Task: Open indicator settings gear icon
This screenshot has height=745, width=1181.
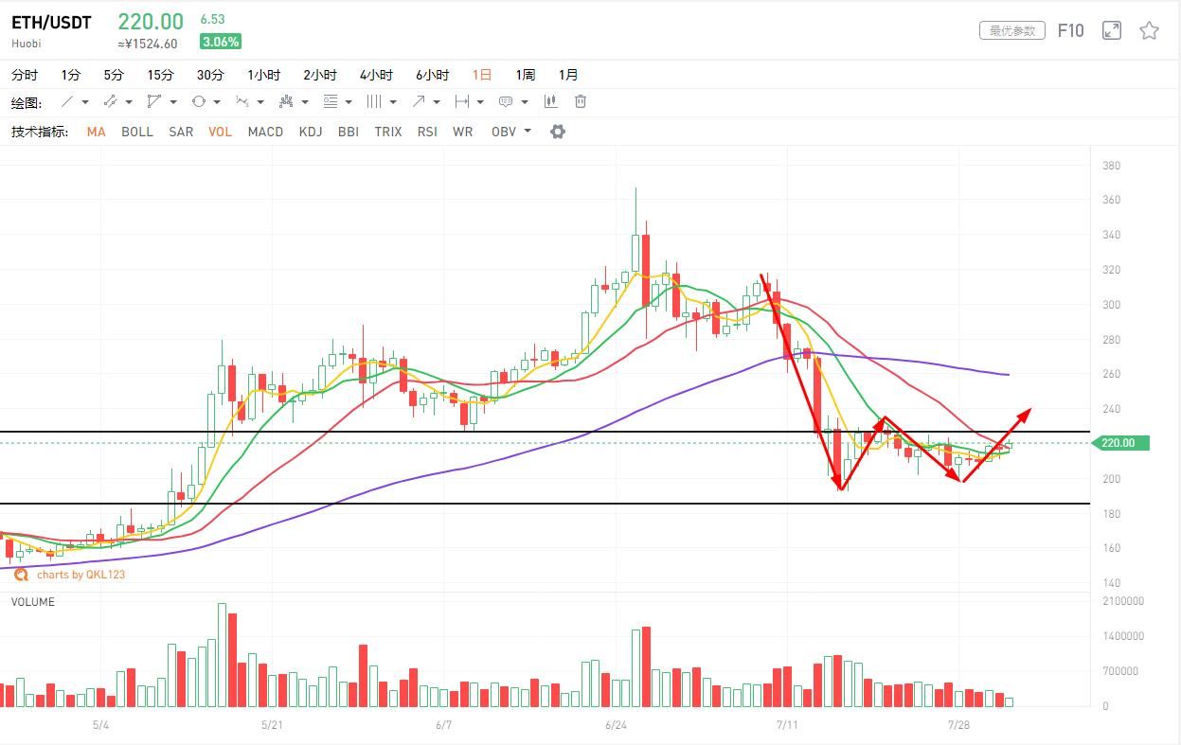Action: [x=558, y=132]
